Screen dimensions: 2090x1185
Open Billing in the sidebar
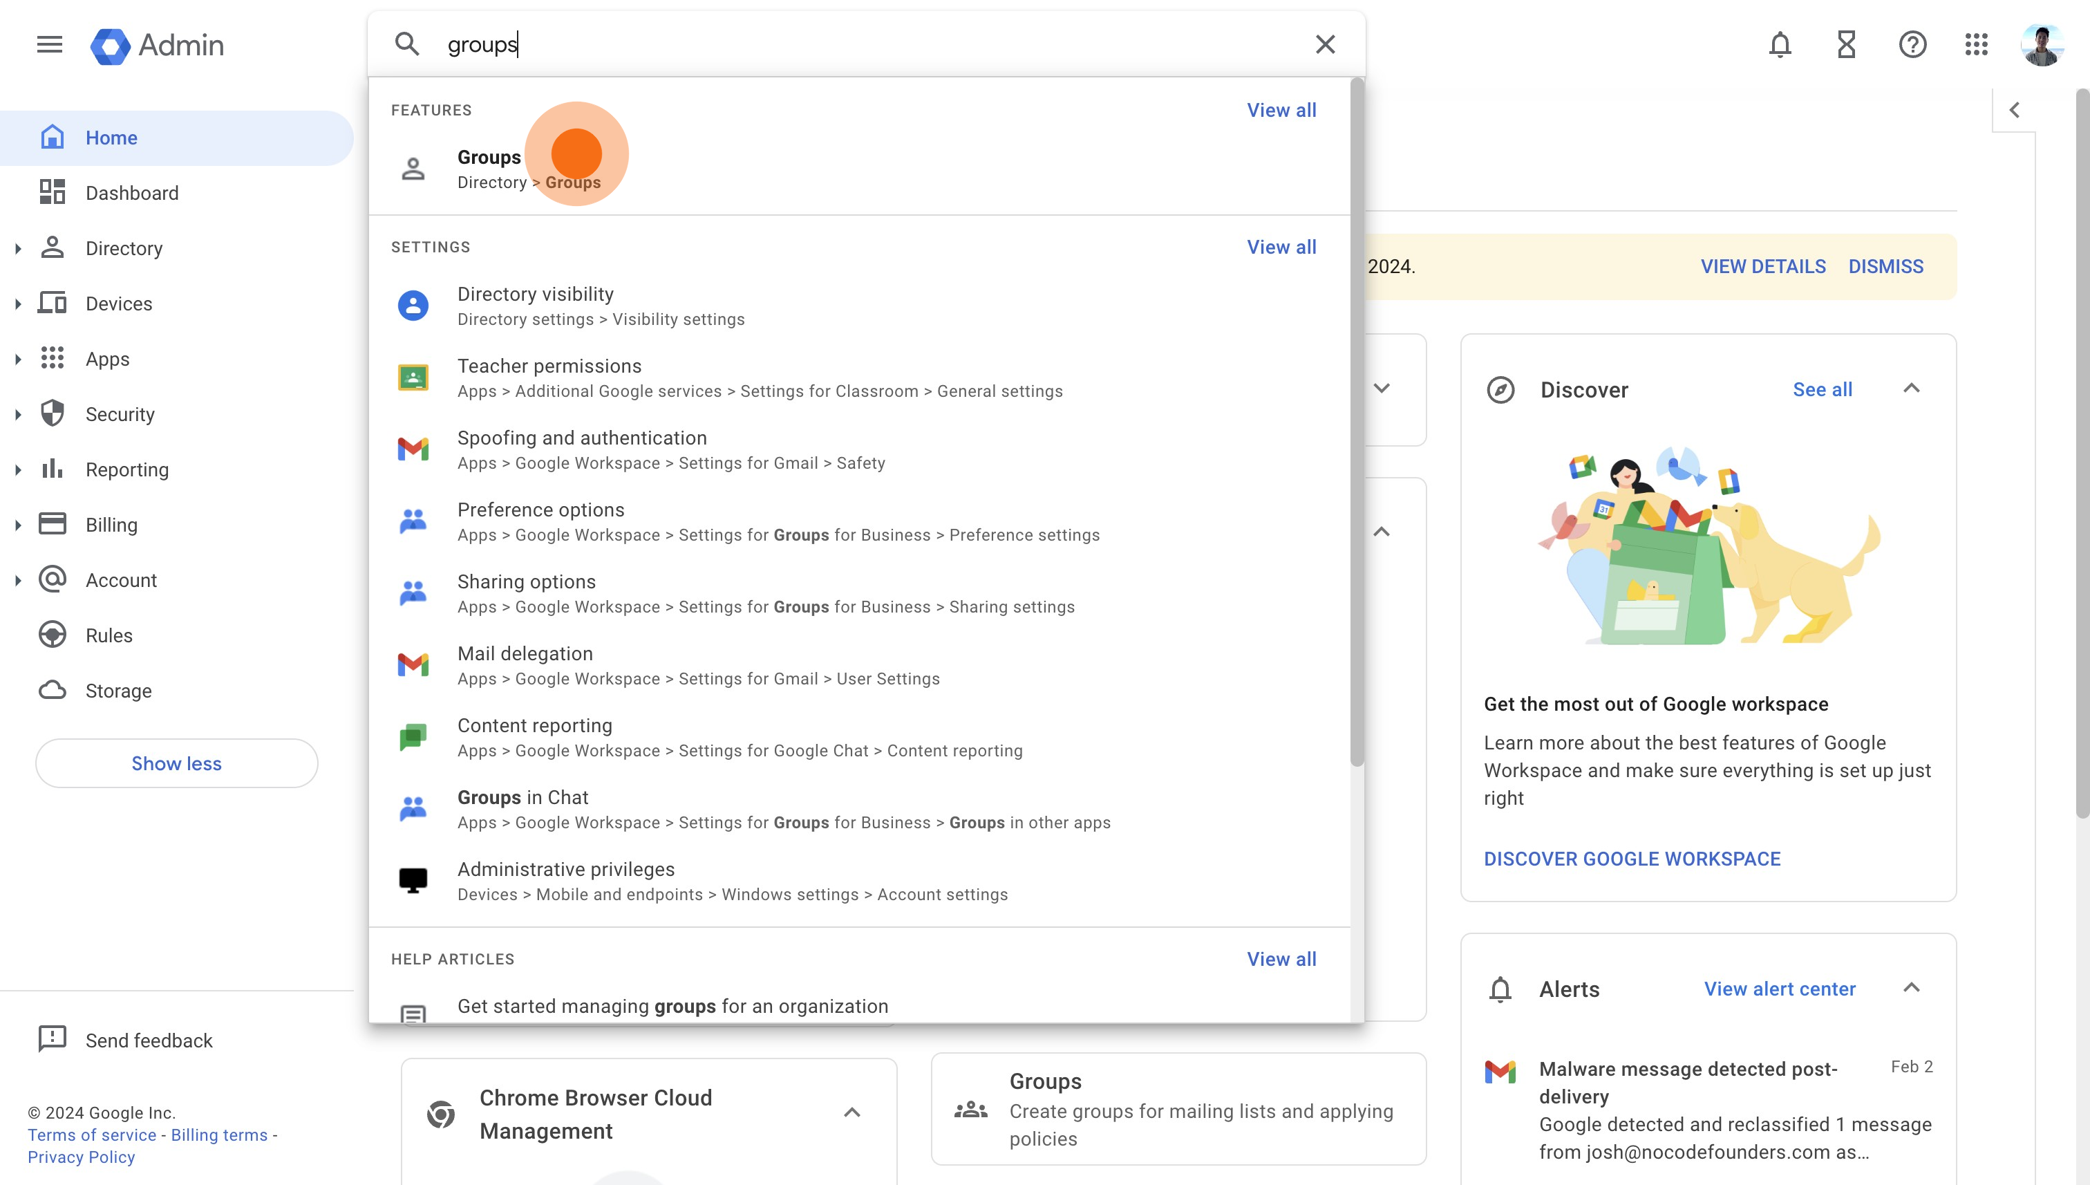point(111,525)
